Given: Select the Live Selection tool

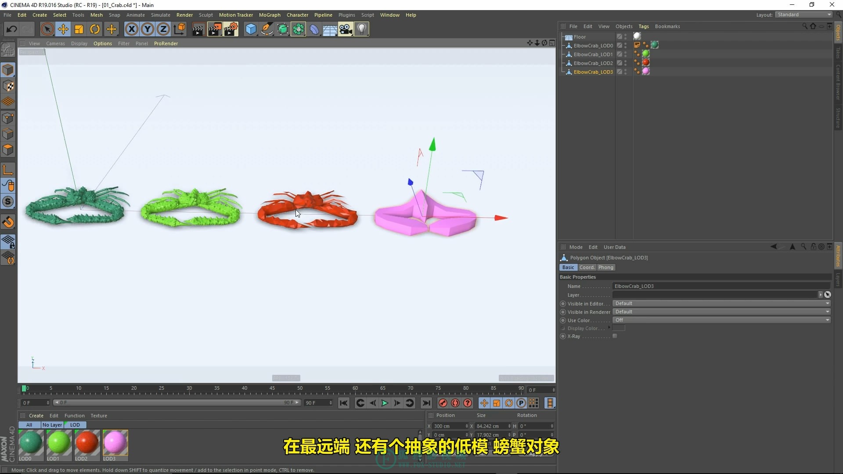Looking at the screenshot, I should point(47,29).
